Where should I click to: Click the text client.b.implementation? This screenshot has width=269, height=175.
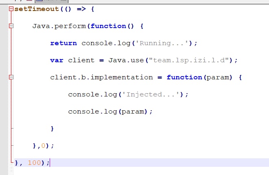point(101,78)
